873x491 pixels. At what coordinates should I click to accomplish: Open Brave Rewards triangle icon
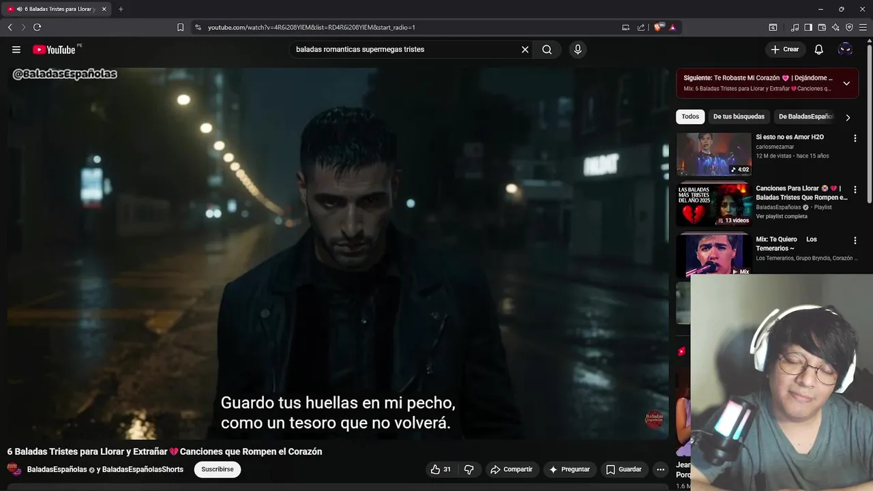672,27
